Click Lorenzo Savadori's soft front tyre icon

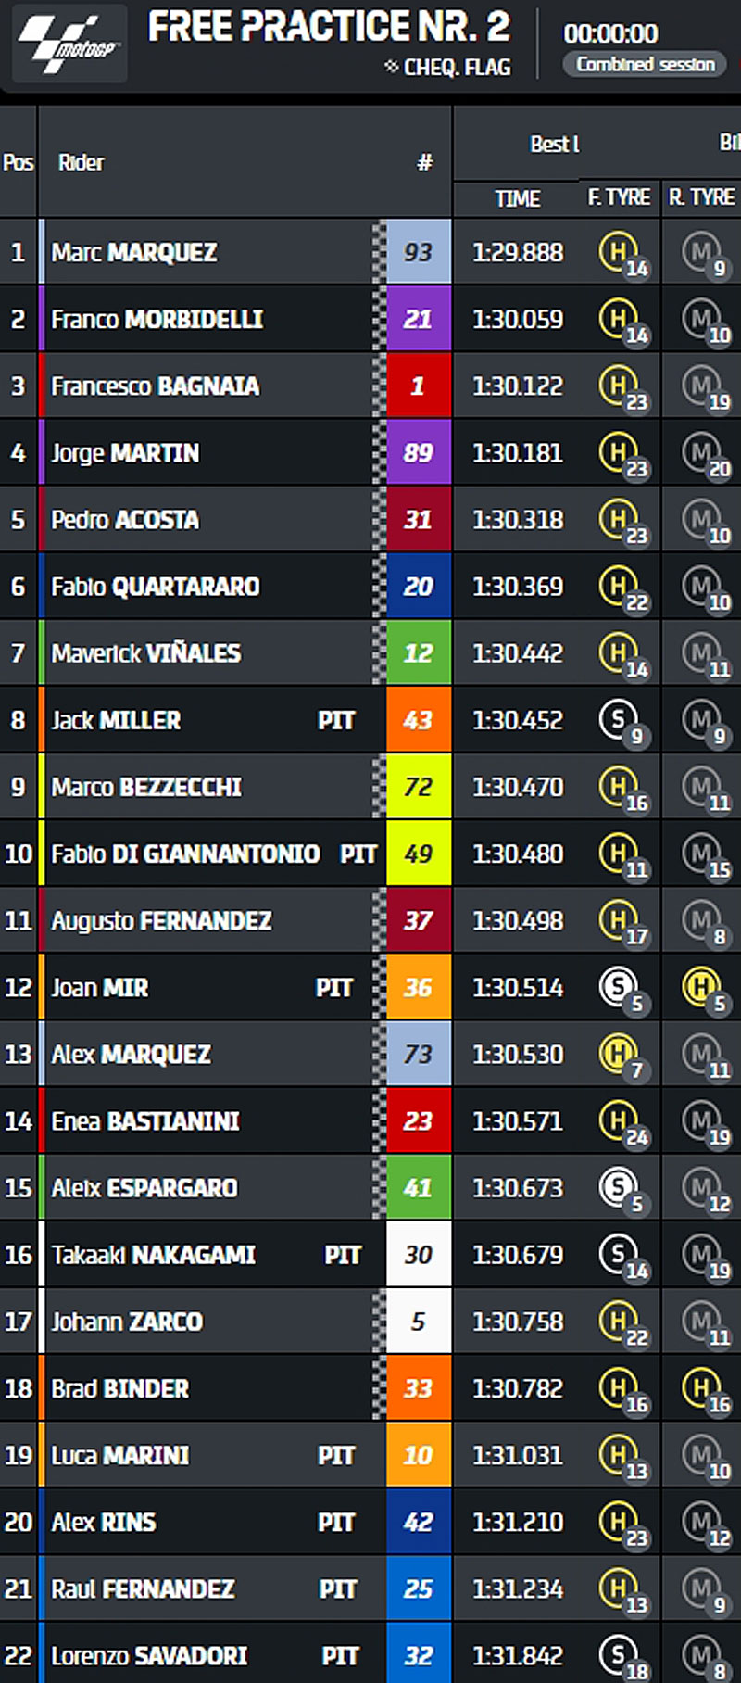click(x=616, y=1653)
